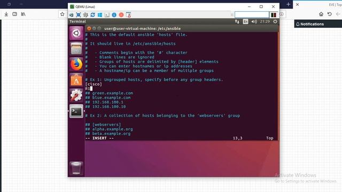Open the session gear menu in Ubuntu panel
This screenshot has height=192, width=342.
275,21
